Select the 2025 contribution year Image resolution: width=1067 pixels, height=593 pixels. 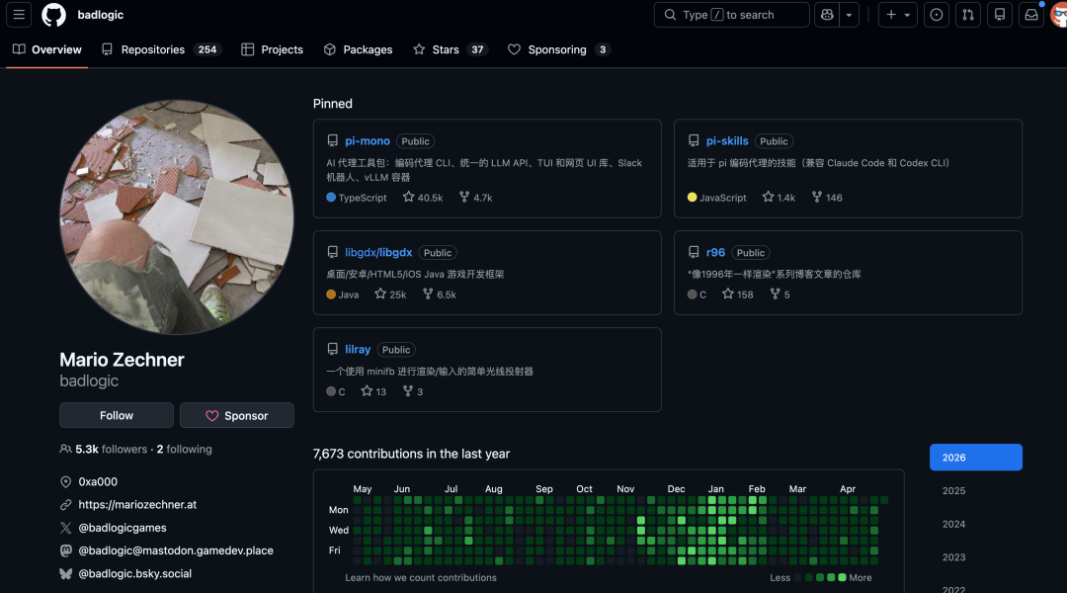953,490
